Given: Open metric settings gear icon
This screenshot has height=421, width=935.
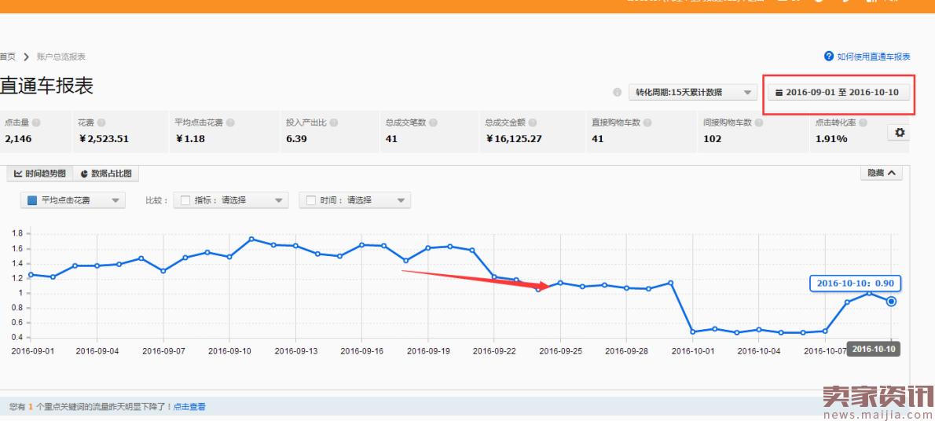Looking at the screenshot, I should [x=899, y=133].
